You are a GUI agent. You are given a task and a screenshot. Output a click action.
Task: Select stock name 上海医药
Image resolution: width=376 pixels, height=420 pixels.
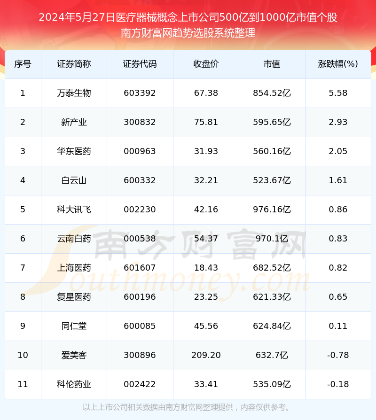click(x=74, y=268)
